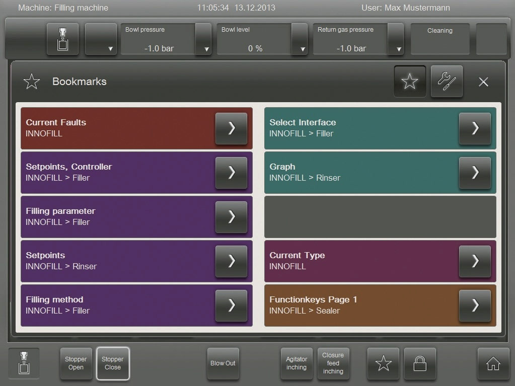Expand the Bowl level dropdown arrow
The width and height of the screenshot is (515, 386).
[300, 39]
